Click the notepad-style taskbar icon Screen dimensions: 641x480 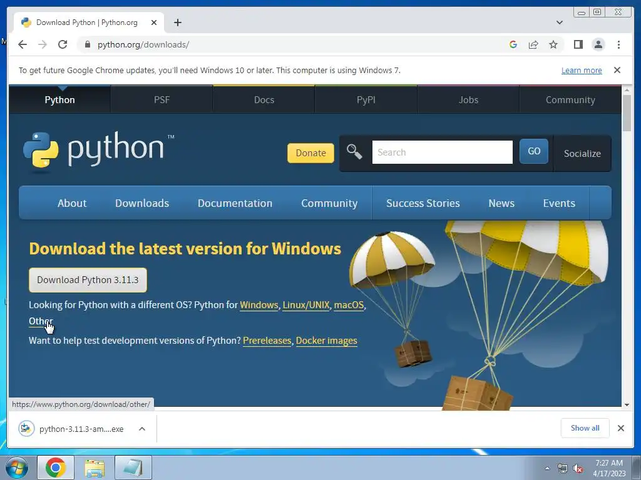point(133,467)
